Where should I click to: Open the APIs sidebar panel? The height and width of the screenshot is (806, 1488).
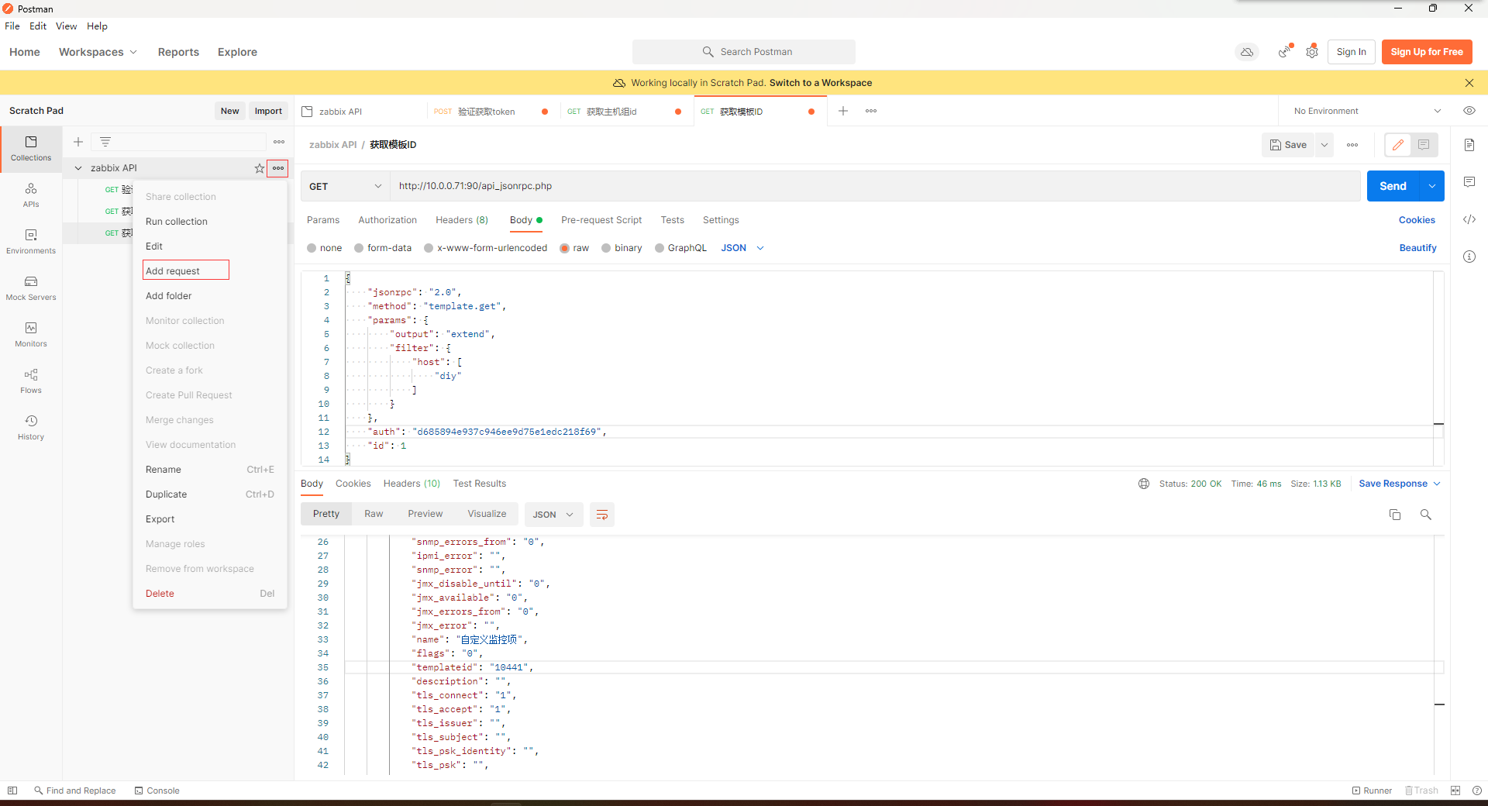(31, 195)
